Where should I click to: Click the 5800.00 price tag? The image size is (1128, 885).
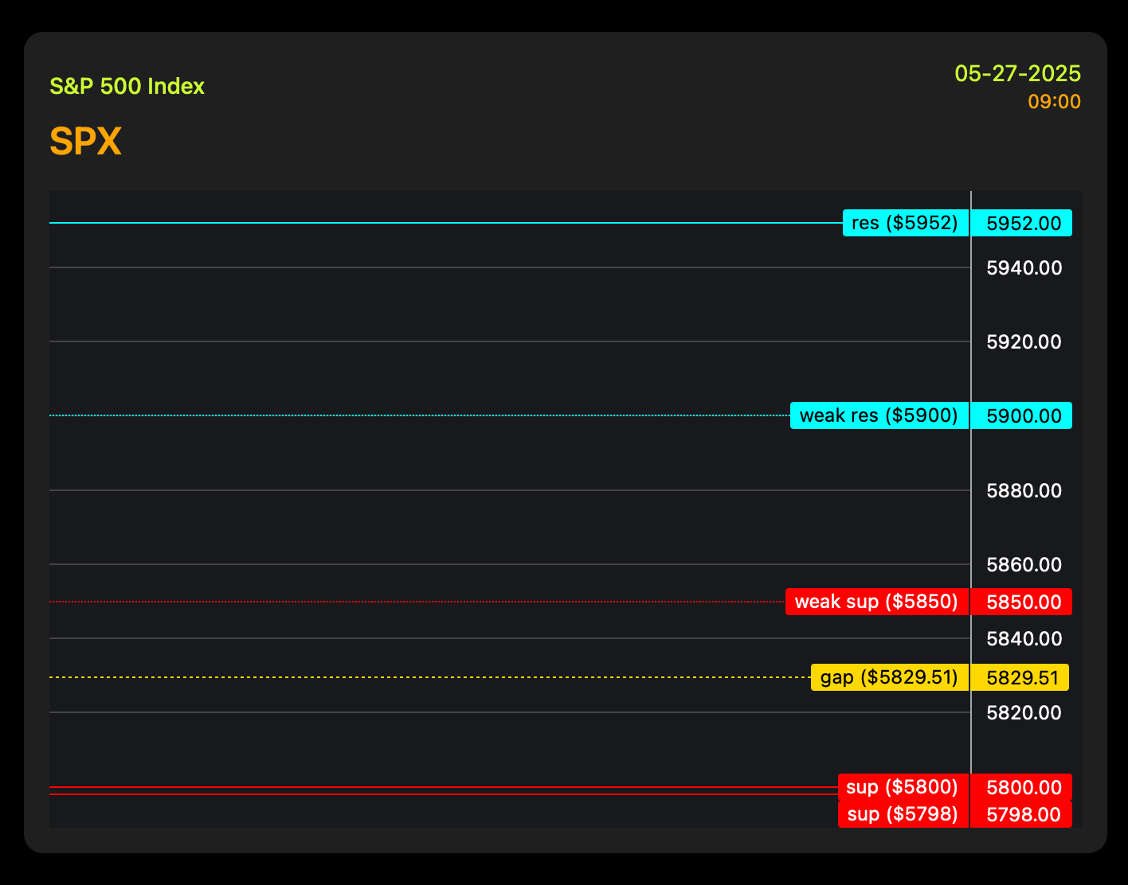1021,787
